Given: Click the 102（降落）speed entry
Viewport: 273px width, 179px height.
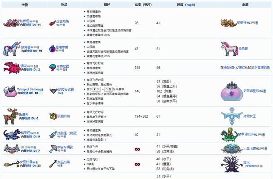Looking at the screenshot, I should 165,91.
